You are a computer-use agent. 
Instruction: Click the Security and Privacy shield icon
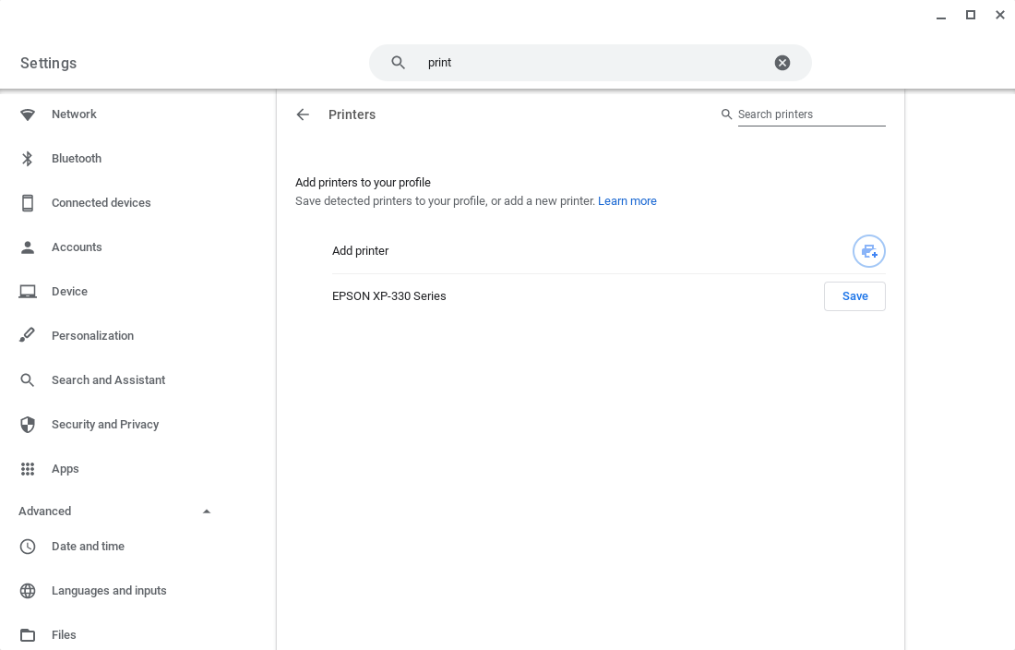coord(28,425)
